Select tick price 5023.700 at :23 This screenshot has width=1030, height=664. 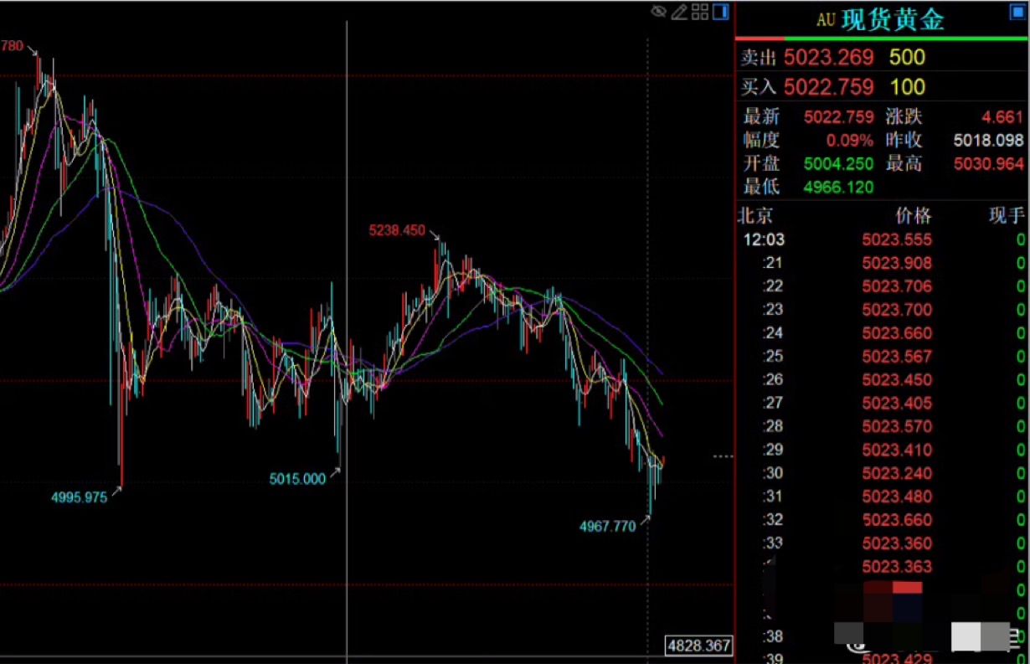pos(897,310)
